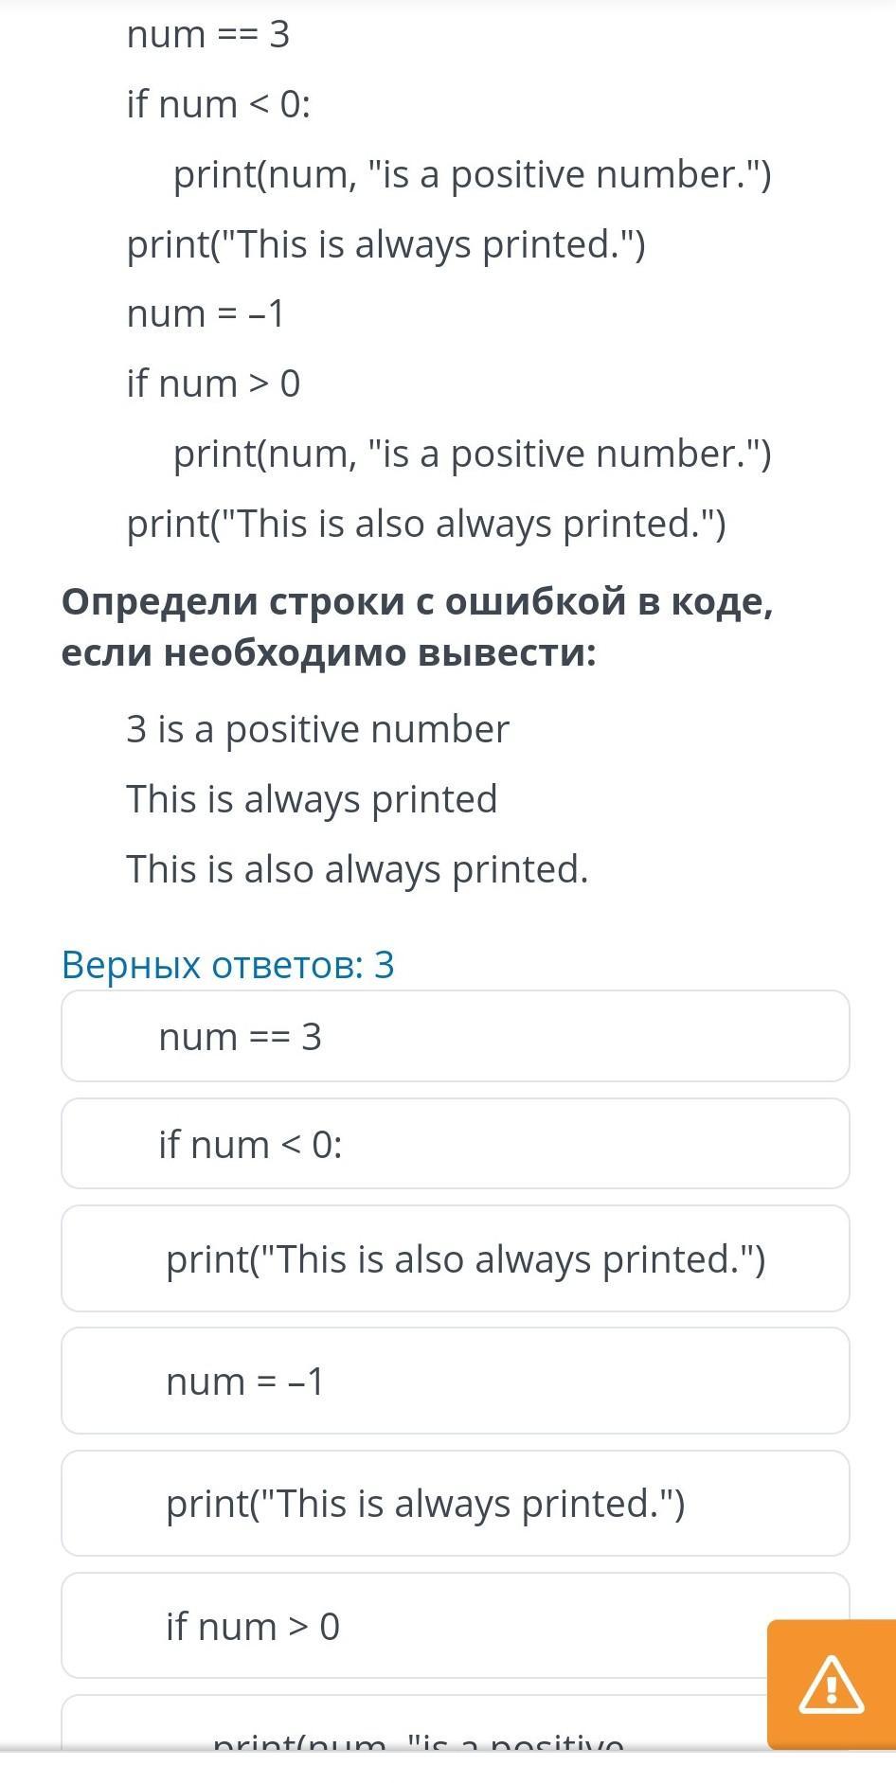Select the answer option "num == 3"

(456, 1036)
